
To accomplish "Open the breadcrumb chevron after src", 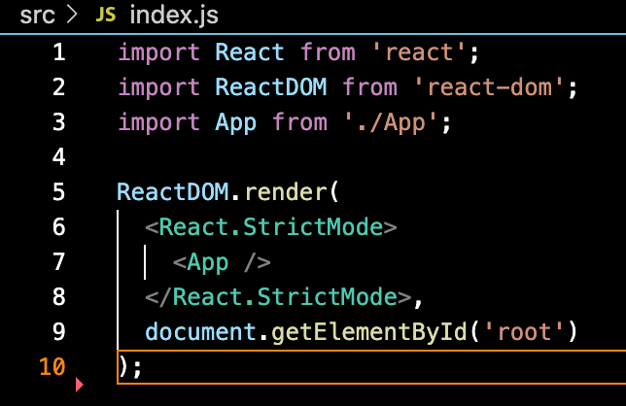I will [x=72, y=15].
